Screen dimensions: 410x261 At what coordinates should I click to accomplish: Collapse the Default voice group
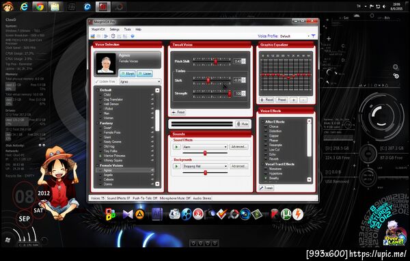coord(97,90)
